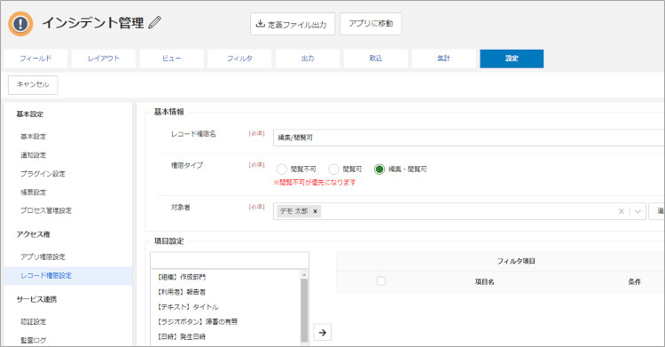The height and width of the screenshot is (347, 665).
Task: Open 帳票設定 in the sidebar
Action: coord(34,193)
